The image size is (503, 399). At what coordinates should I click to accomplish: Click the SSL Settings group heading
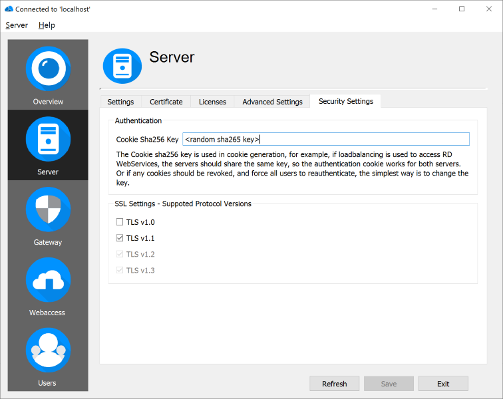click(183, 203)
